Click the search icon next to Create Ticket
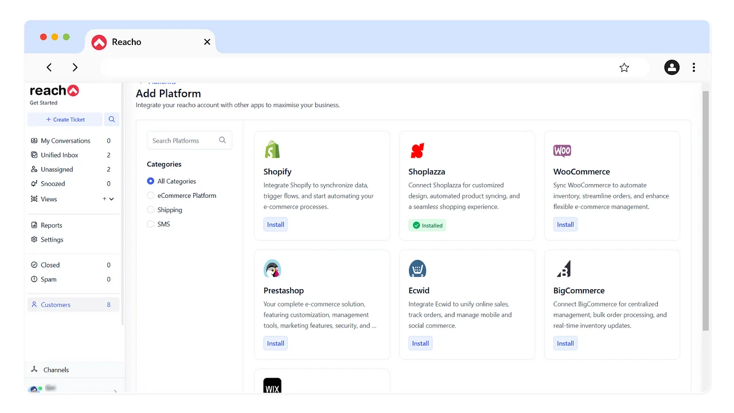This screenshot has width=734, height=413. pos(111,119)
